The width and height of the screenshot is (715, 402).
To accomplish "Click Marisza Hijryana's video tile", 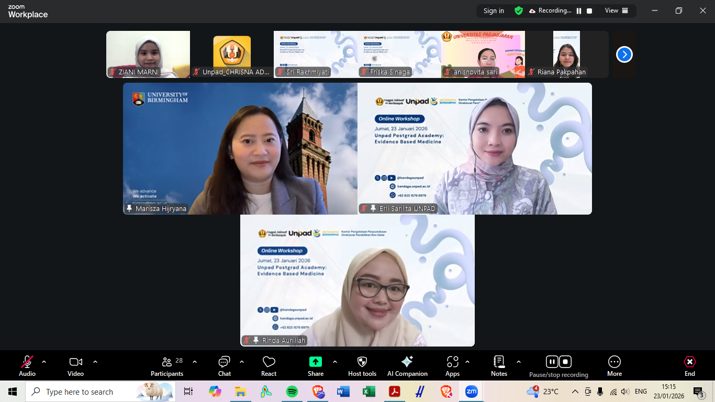I will pyautogui.click(x=240, y=149).
